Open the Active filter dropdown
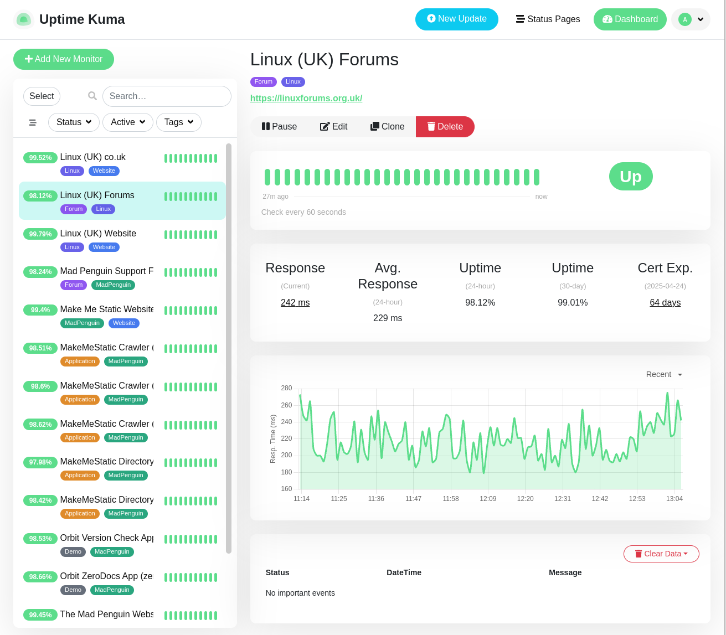 tap(128, 122)
